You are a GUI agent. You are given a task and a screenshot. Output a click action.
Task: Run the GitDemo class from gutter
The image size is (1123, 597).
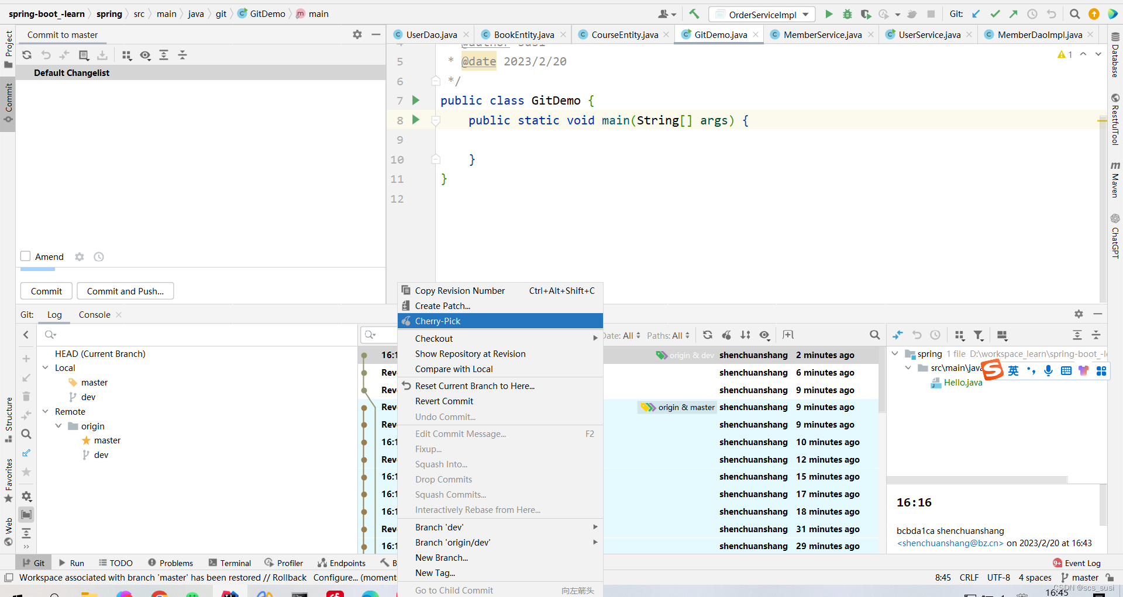pyautogui.click(x=416, y=100)
